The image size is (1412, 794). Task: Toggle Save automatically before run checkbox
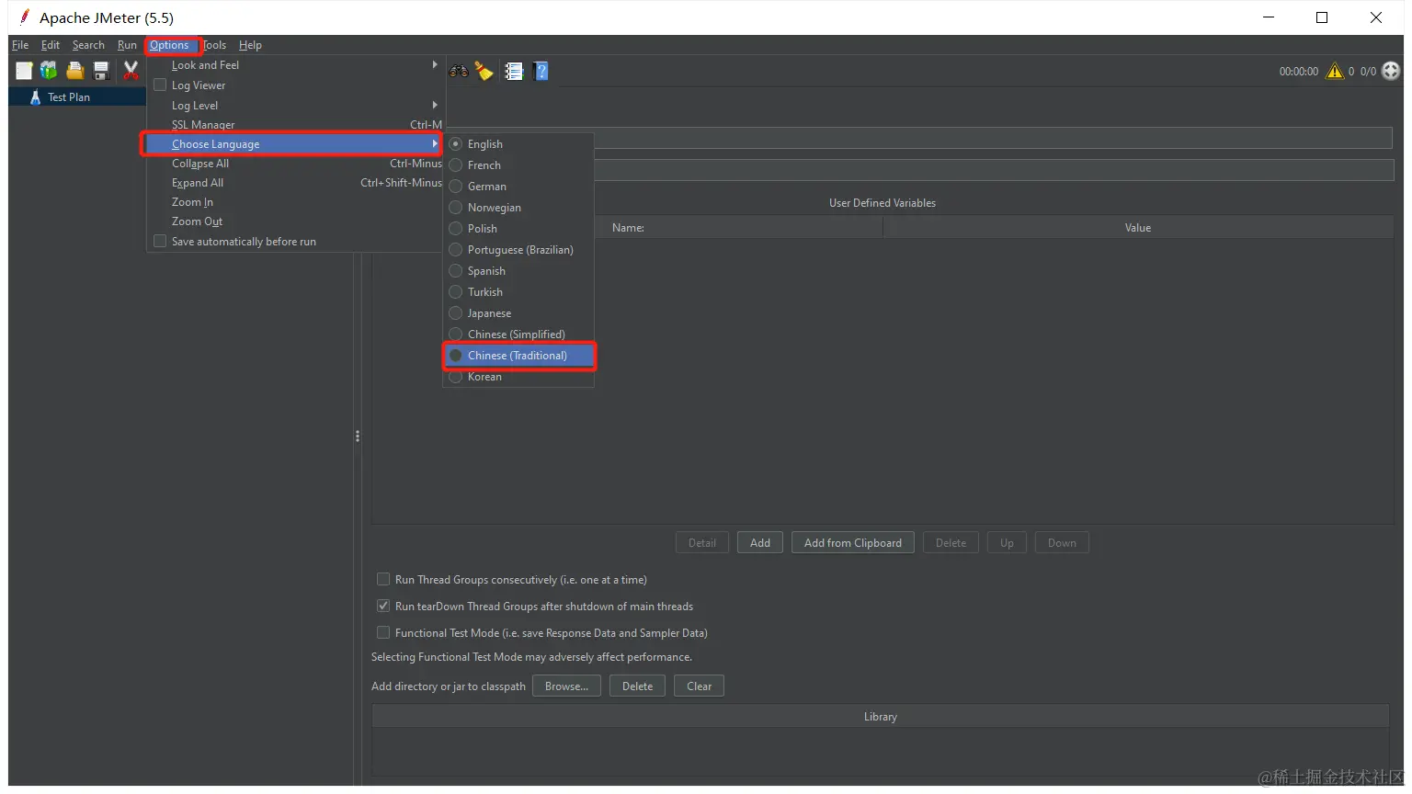(160, 242)
